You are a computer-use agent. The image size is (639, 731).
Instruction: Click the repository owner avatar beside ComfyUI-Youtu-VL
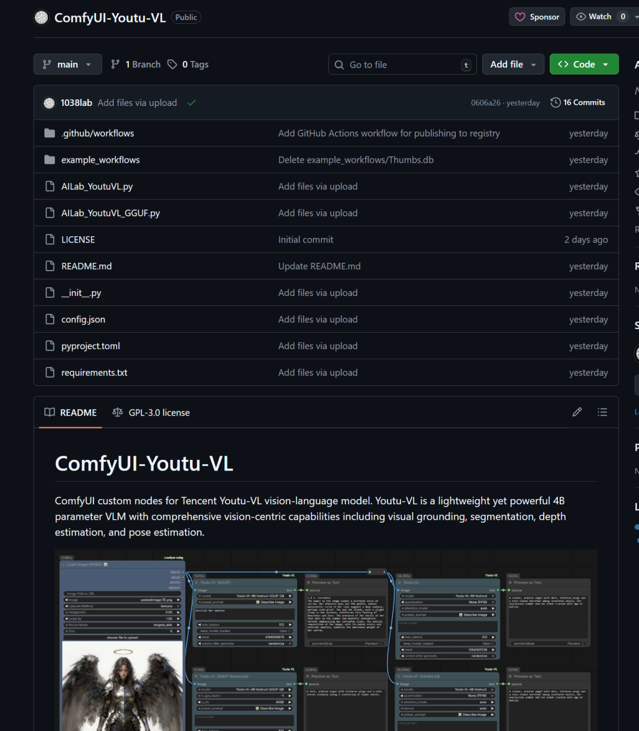(x=41, y=18)
